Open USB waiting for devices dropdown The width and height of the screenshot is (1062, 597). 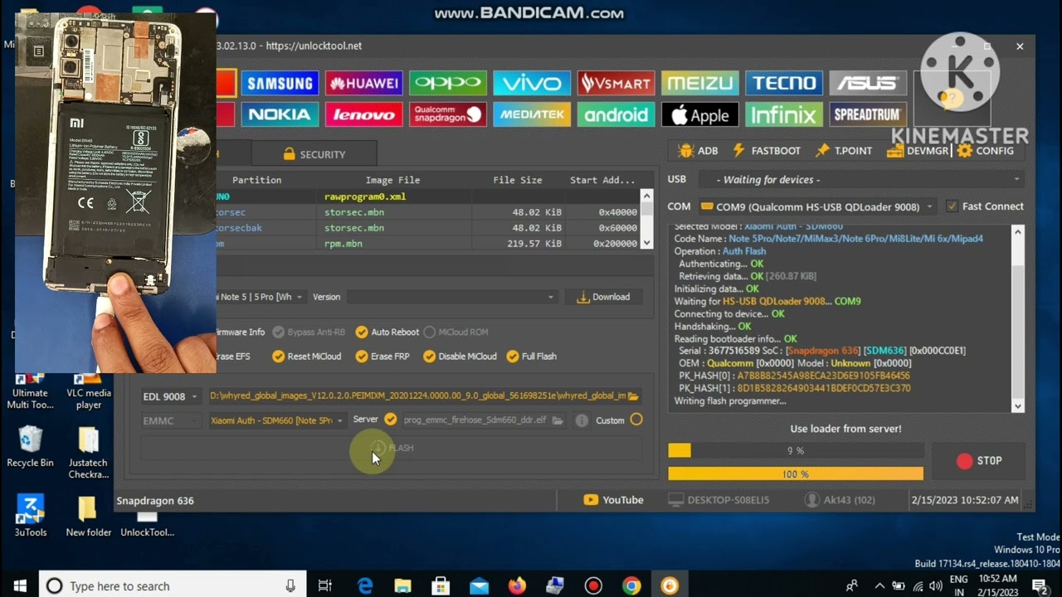click(860, 179)
